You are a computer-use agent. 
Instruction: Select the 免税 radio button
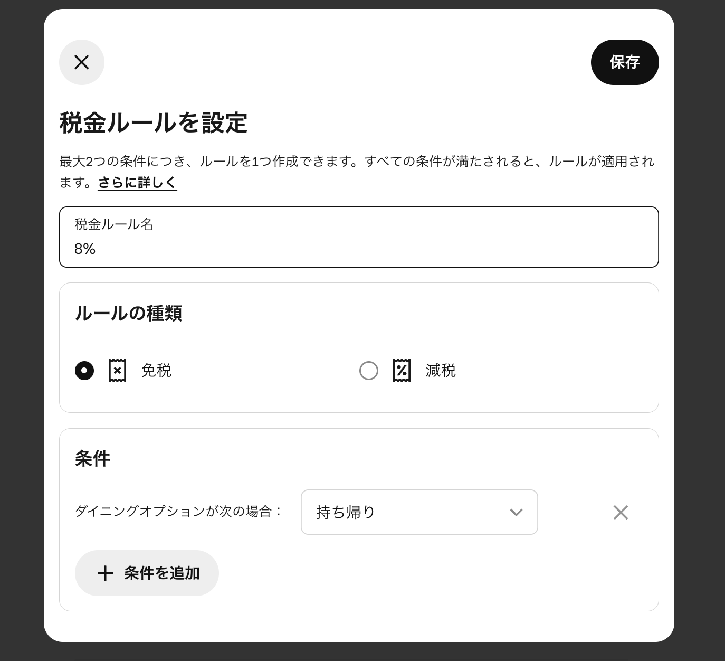point(85,371)
